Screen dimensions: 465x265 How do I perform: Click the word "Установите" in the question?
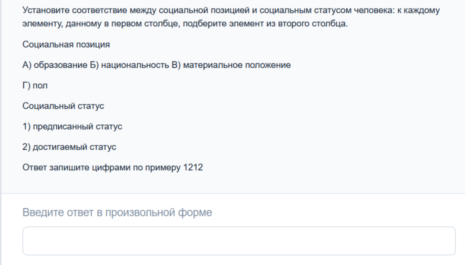tap(43, 10)
